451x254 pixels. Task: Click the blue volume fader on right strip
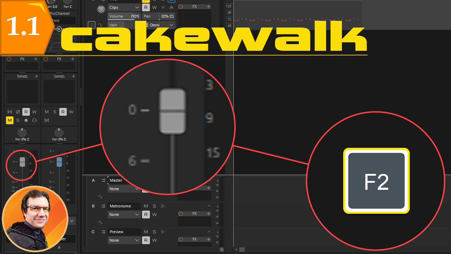click(x=59, y=162)
